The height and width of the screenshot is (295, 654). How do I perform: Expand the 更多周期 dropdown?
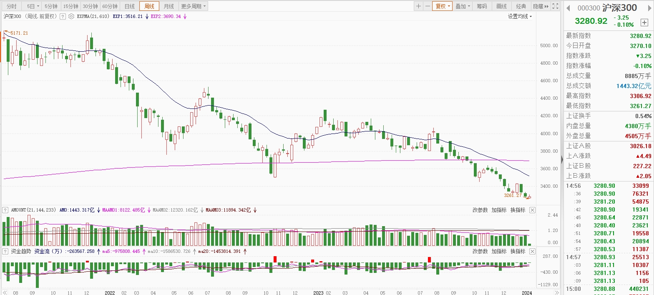[x=194, y=6]
